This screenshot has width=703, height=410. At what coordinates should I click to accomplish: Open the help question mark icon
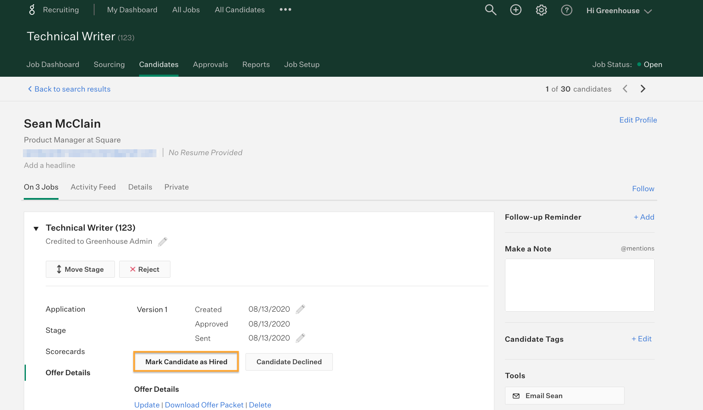tap(566, 10)
